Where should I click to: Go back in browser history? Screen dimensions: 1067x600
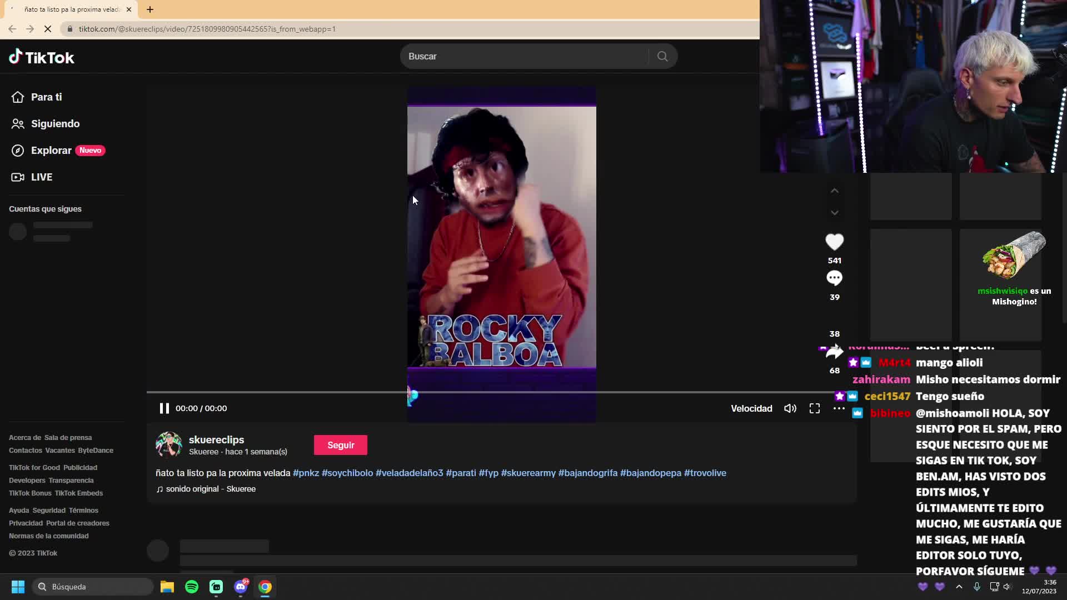tap(12, 29)
